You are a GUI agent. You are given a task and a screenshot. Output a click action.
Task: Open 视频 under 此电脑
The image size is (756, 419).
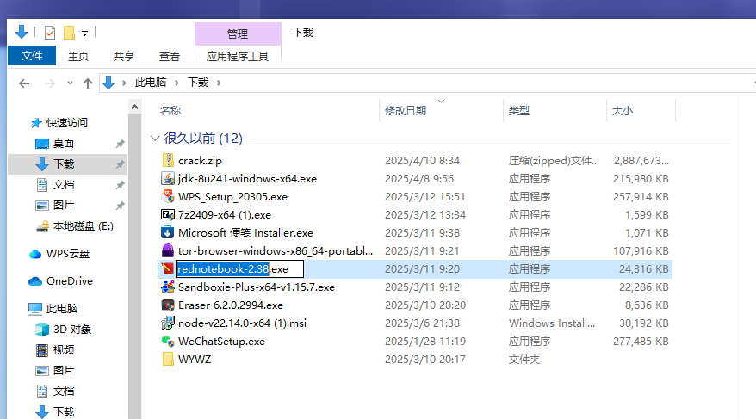63,350
